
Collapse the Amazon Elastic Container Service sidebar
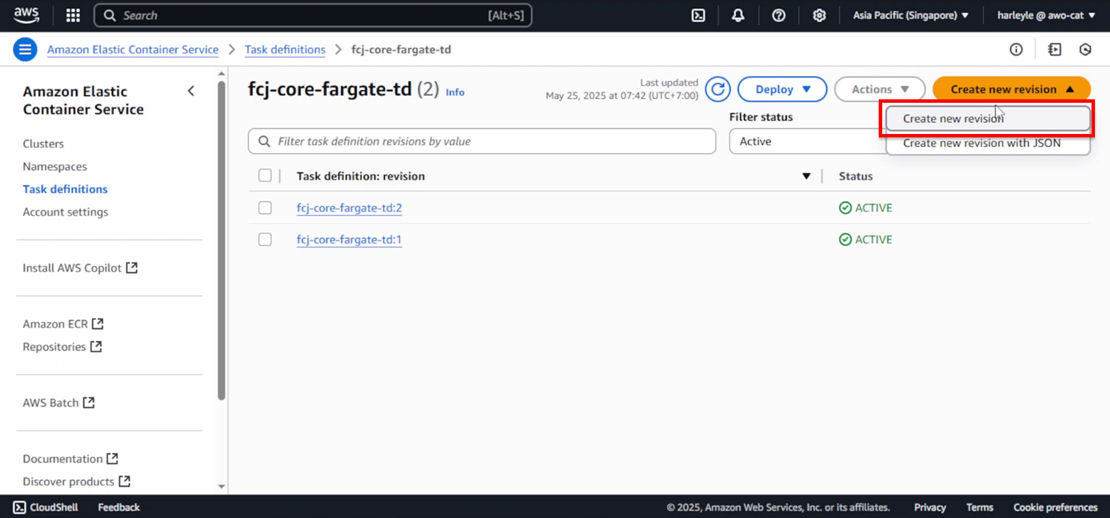[191, 91]
